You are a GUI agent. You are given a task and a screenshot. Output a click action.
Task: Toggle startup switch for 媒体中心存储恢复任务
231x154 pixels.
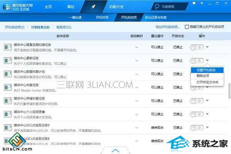click(x=197, y=101)
